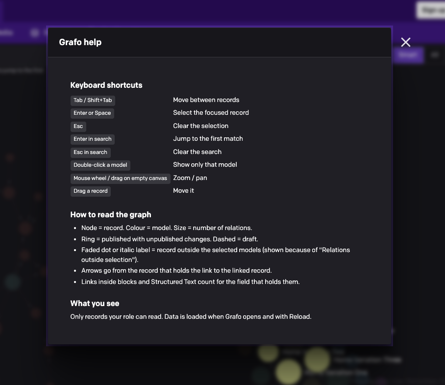Click the Clear the selection text
The width and height of the screenshot is (445, 385).
pyautogui.click(x=200, y=126)
